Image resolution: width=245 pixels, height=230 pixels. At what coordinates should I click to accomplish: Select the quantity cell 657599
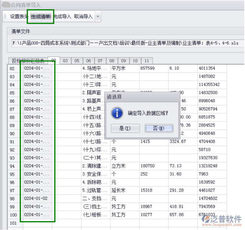pos(154,68)
